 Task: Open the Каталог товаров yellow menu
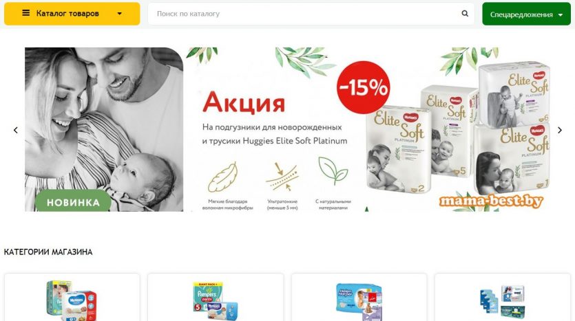tap(72, 14)
